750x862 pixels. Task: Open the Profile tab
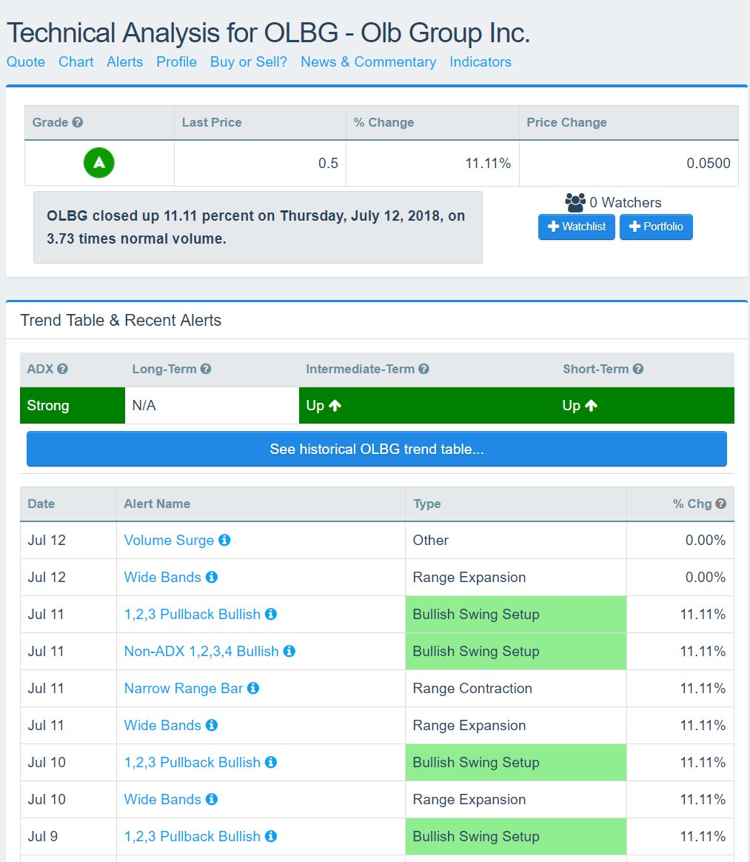tap(176, 61)
